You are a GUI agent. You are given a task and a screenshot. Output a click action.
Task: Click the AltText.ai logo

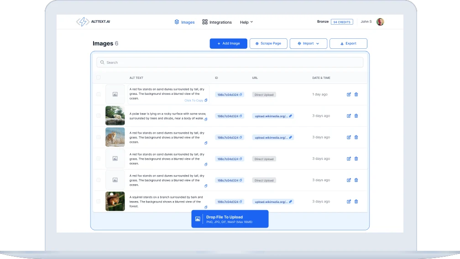(93, 22)
